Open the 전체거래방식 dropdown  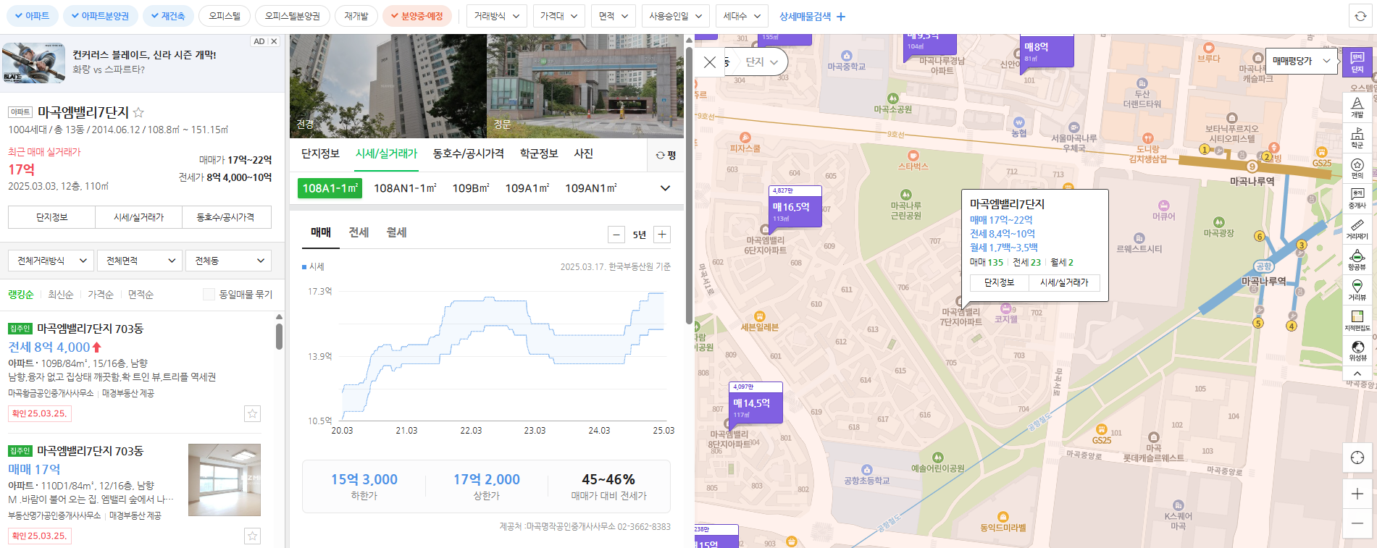(x=51, y=261)
